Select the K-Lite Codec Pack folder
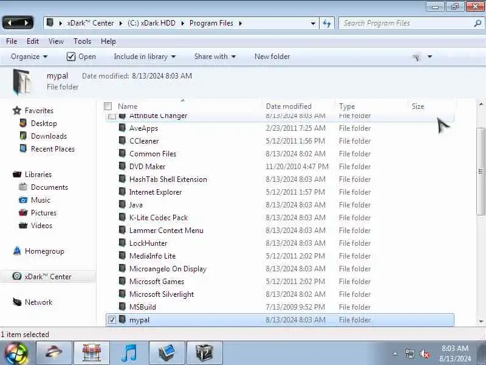This screenshot has height=365, width=486. tap(280, 217)
